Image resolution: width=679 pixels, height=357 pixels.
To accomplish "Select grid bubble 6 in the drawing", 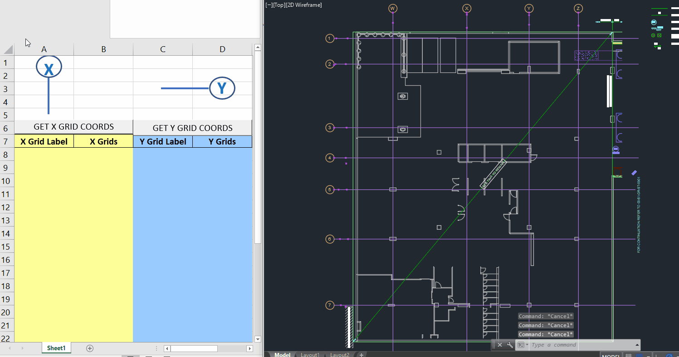I will pos(330,239).
